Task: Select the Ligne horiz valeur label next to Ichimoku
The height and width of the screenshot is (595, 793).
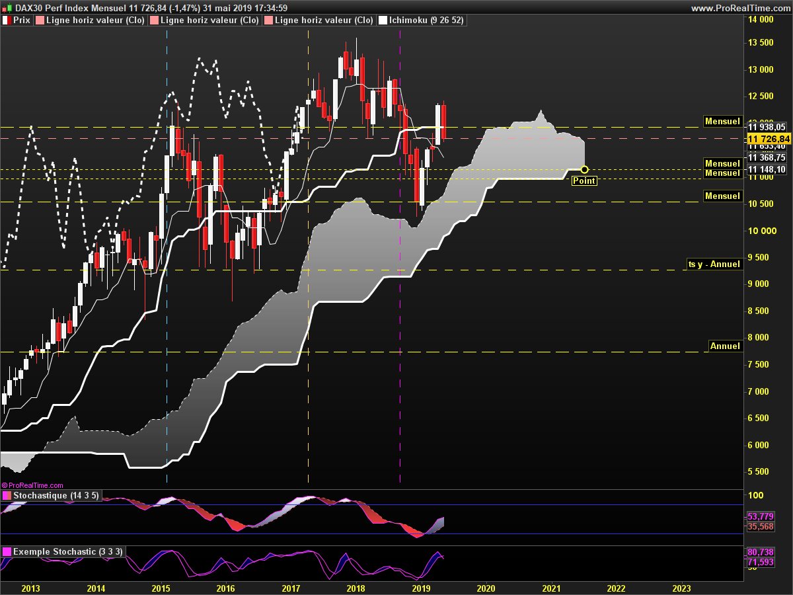Action: pos(324,20)
